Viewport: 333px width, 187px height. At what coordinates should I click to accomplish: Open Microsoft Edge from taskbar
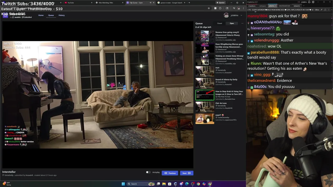[x=187, y=184]
